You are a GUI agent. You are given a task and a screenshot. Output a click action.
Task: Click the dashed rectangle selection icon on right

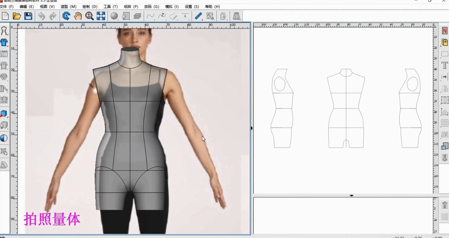pos(445,123)
